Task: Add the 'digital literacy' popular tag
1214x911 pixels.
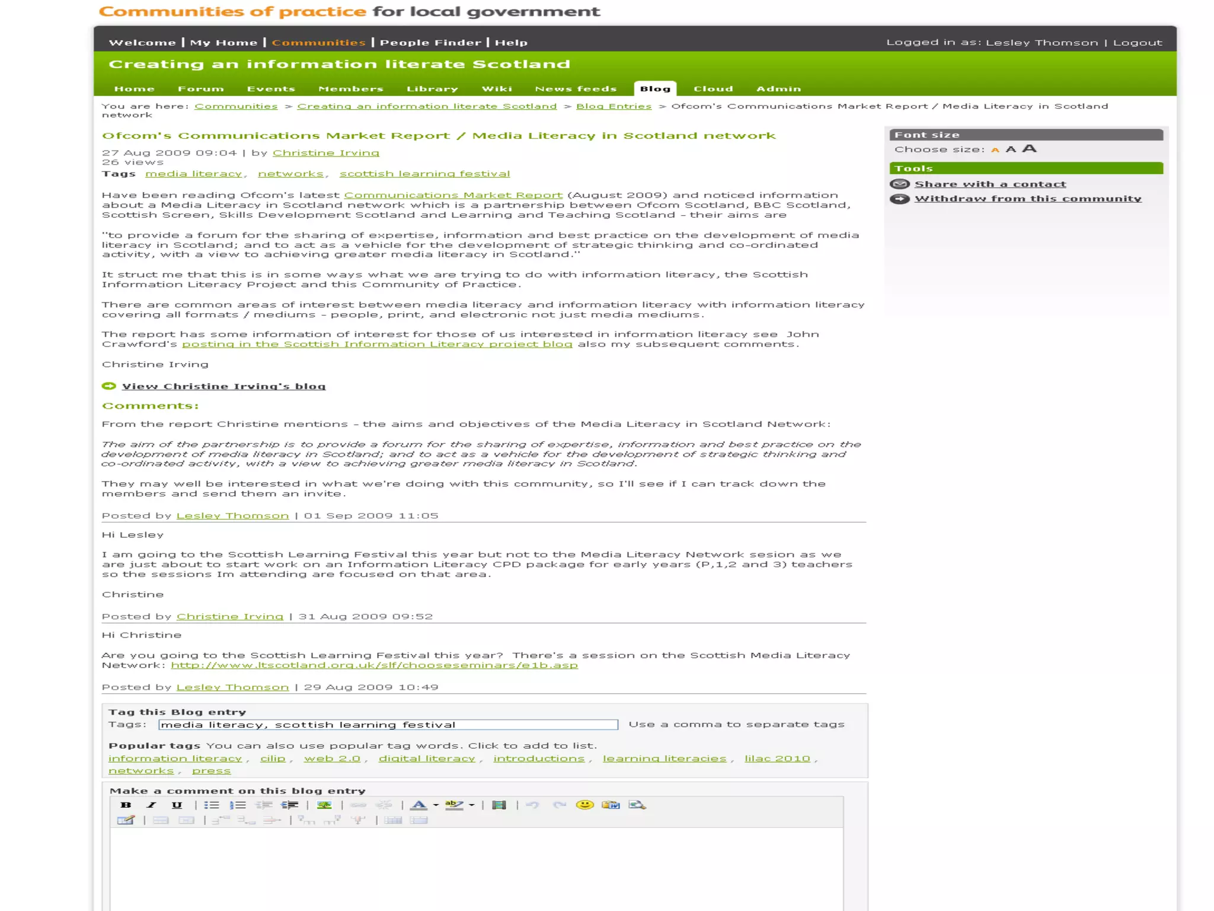Action: click(427, 759)
